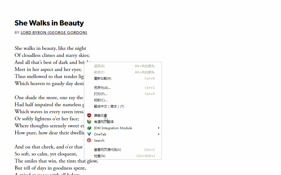Expand the OneTab submenu arrow

pos(158,134)
